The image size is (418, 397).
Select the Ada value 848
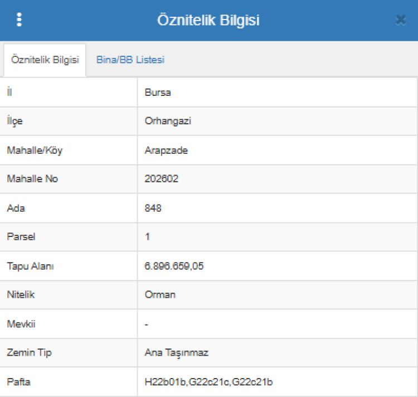(153, 208)
